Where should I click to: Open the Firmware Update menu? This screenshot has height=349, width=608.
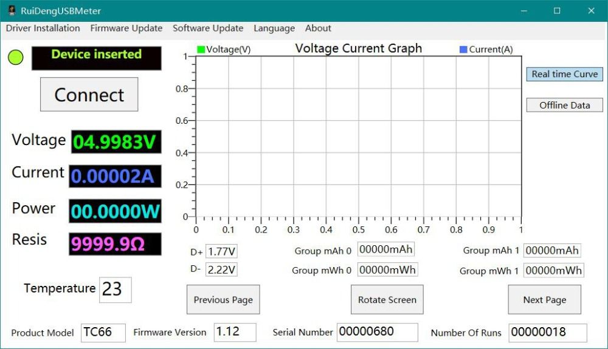pos(126,28)
